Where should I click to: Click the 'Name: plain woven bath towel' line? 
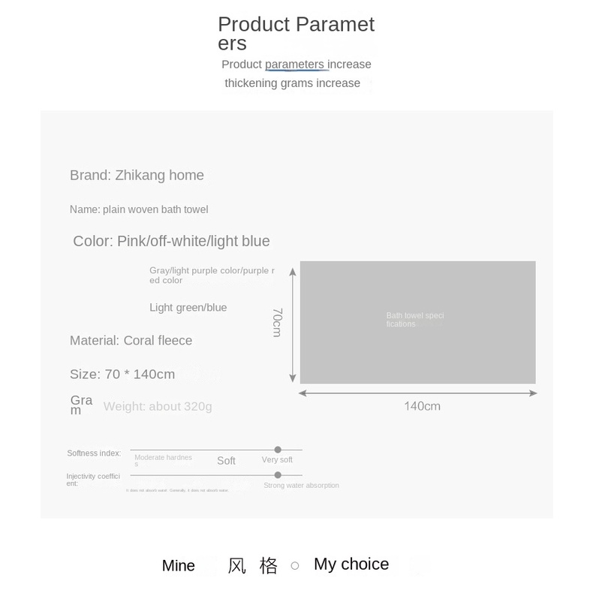click(139, 209)
